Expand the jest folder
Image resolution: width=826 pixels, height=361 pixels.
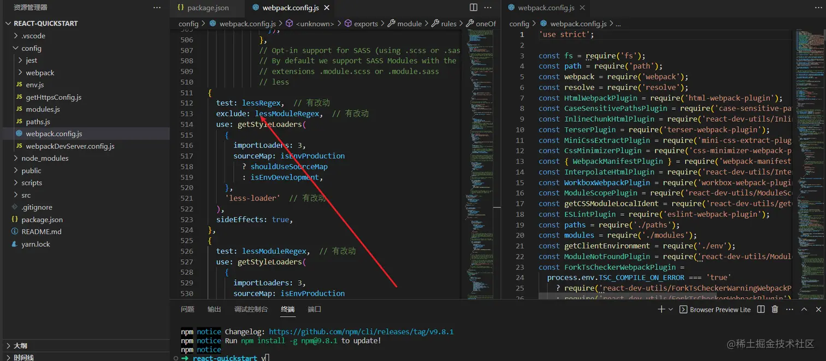[x=20, y=60]
